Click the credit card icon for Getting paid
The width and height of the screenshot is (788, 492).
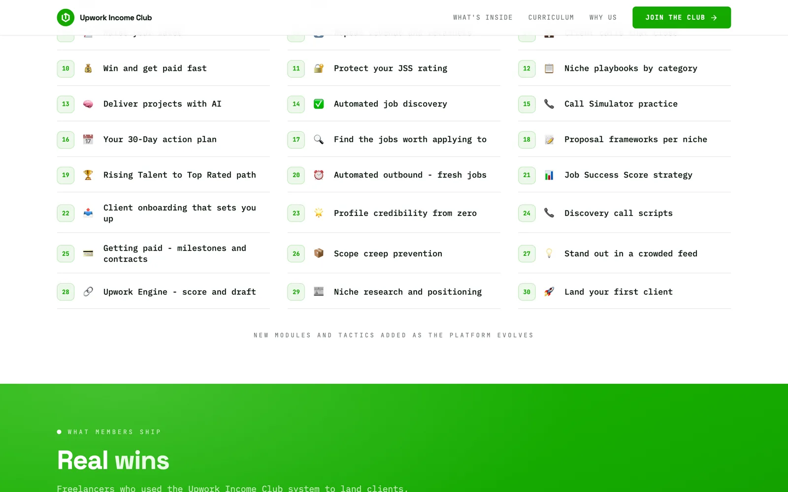pyautogui.click(x=88, y=253)
